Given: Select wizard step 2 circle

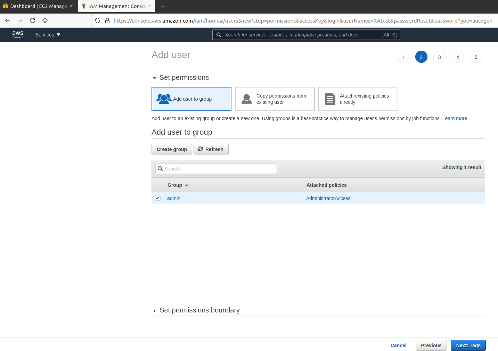Looking at the screenshot, I should pyautogui.click(x=421, y=57).
